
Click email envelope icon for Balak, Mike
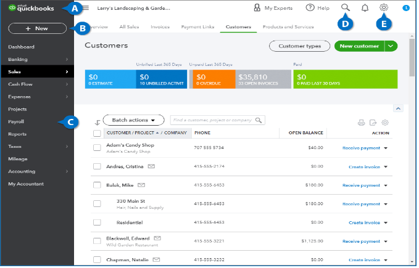point(142,186)
